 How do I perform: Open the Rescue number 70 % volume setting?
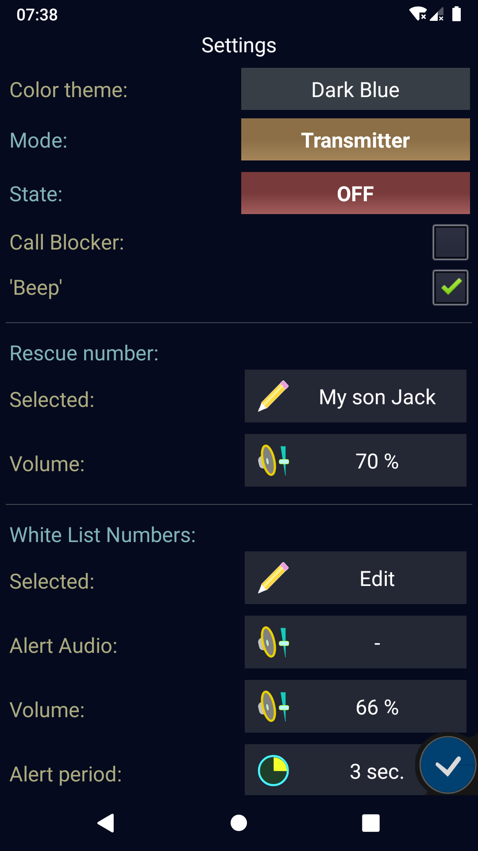tap(377, 461)
